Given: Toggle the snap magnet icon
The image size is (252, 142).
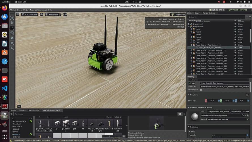Looking at the screenshot, I should (x=12, y=43).
